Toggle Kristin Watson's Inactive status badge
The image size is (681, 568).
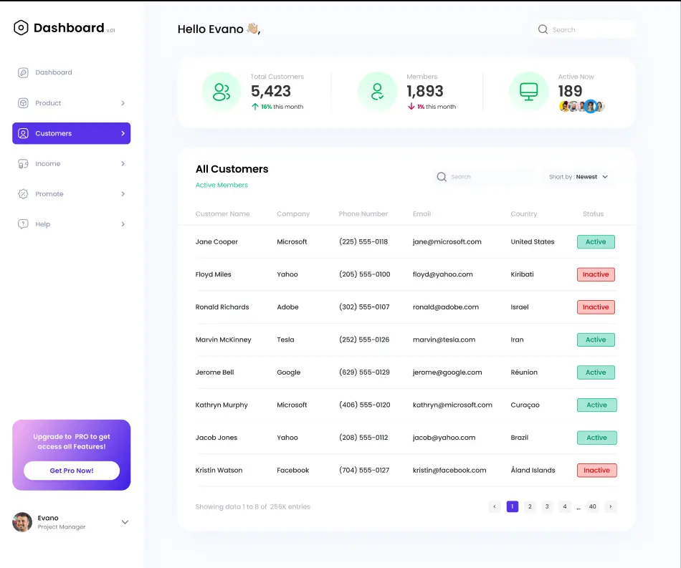tap(596, 470)
